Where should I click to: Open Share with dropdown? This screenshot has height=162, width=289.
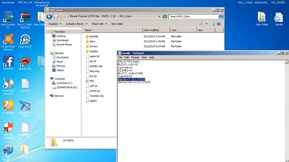coord(99,24)
